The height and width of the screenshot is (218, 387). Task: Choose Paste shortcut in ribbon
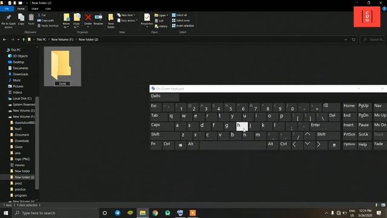point(48,25)
